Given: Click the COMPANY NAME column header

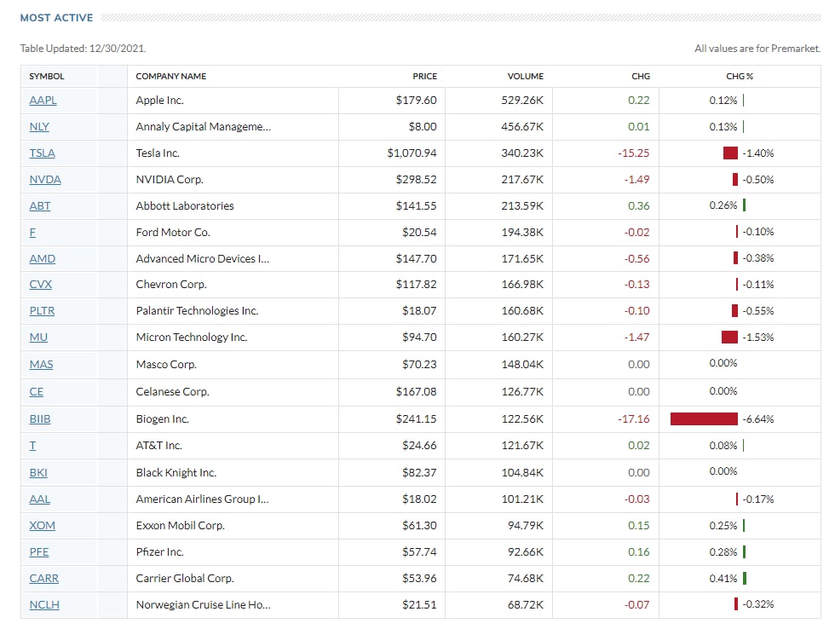Looking at the screenshot, I should 171,76.
